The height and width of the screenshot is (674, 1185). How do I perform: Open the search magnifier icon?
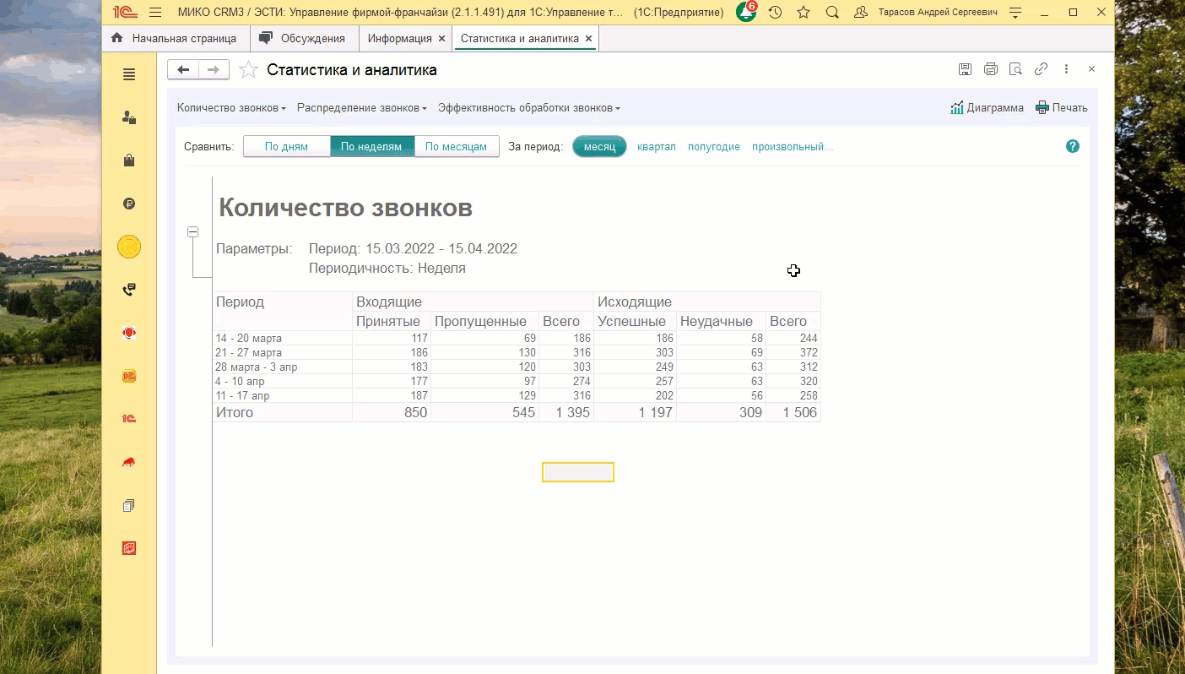point(832,13)
